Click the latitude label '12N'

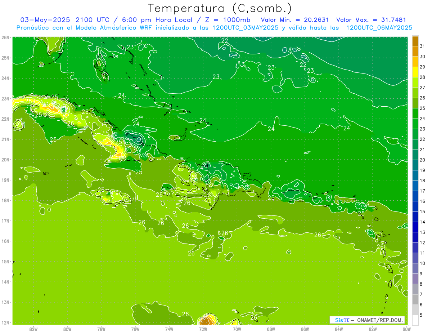tap(5, 323)
